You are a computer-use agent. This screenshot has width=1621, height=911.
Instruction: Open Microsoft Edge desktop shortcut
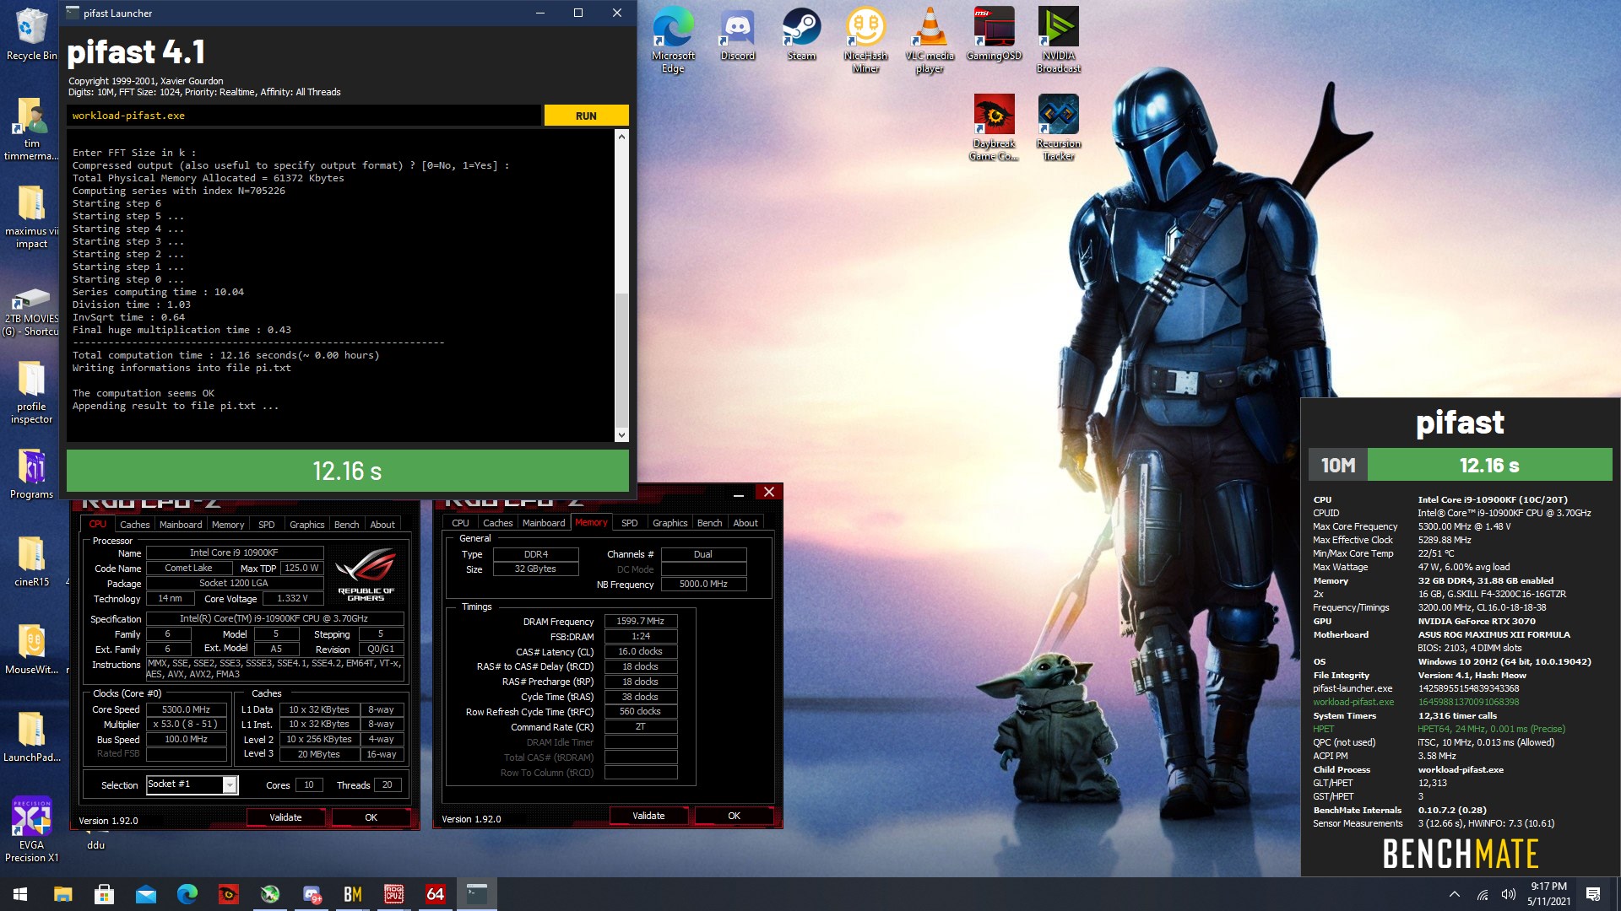click(x=673, y=40)
